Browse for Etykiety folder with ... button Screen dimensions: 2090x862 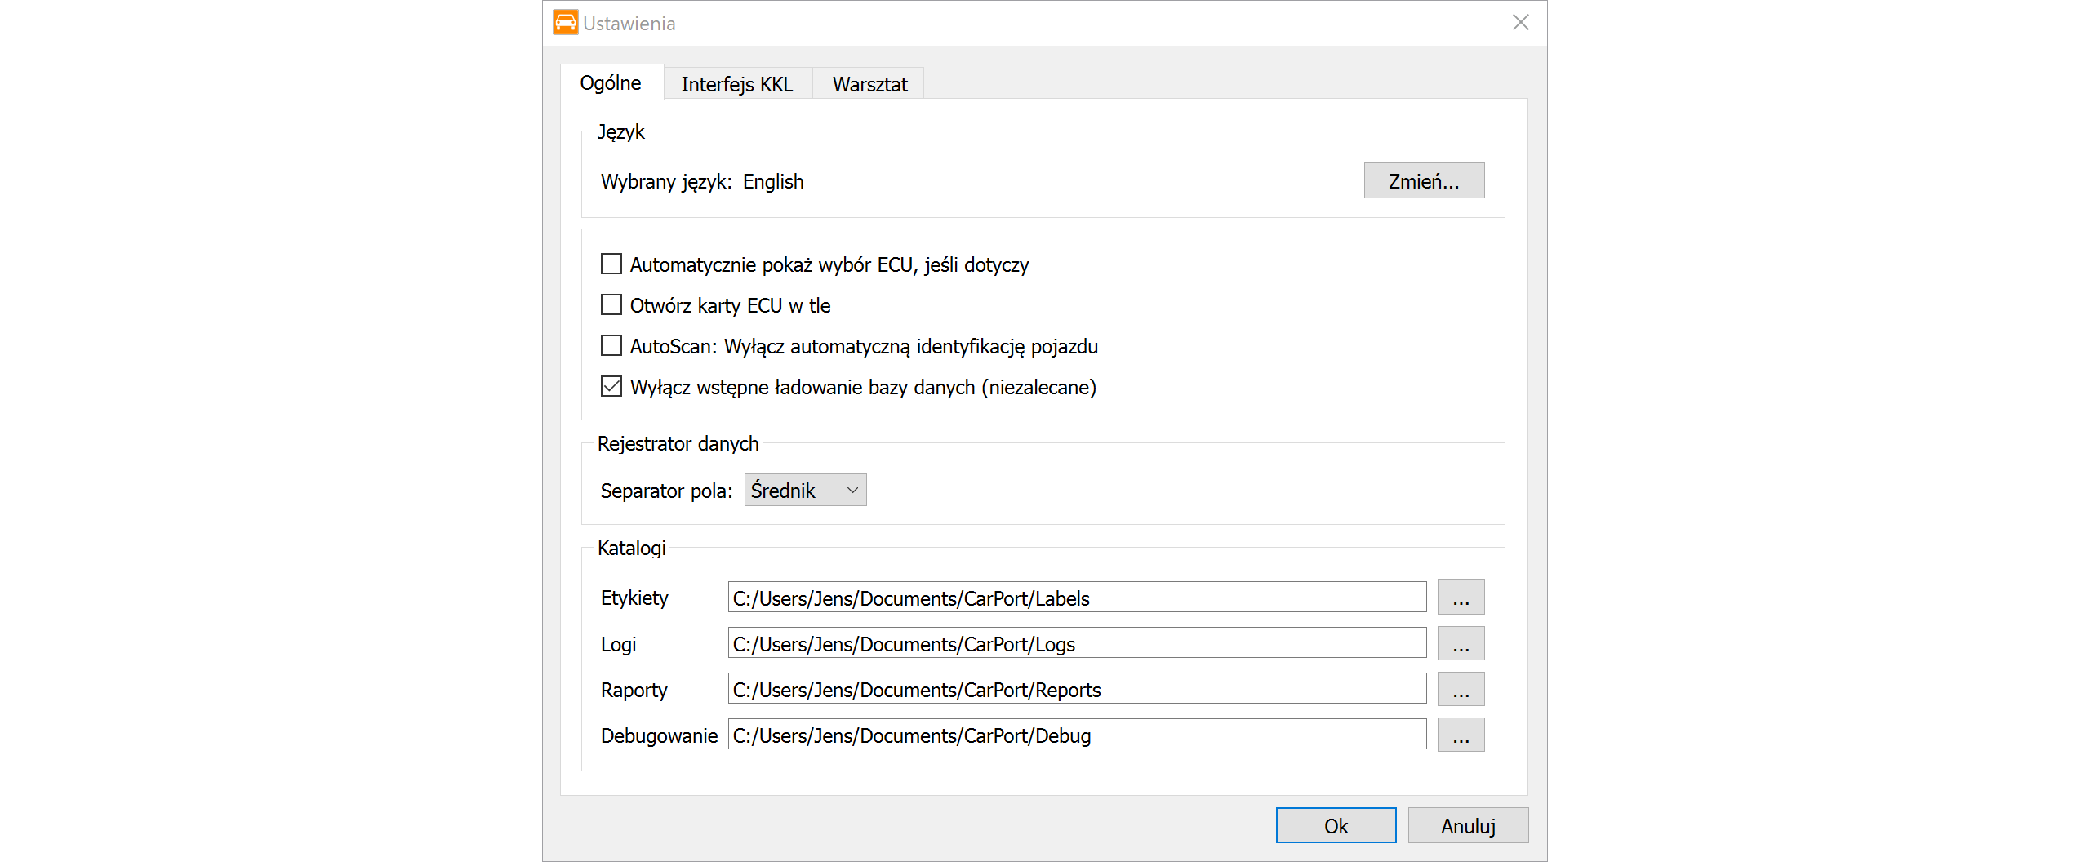[x=1460, y=598]
